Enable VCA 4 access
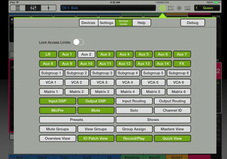This screenshot has width=227, height=159. (128, 82)
